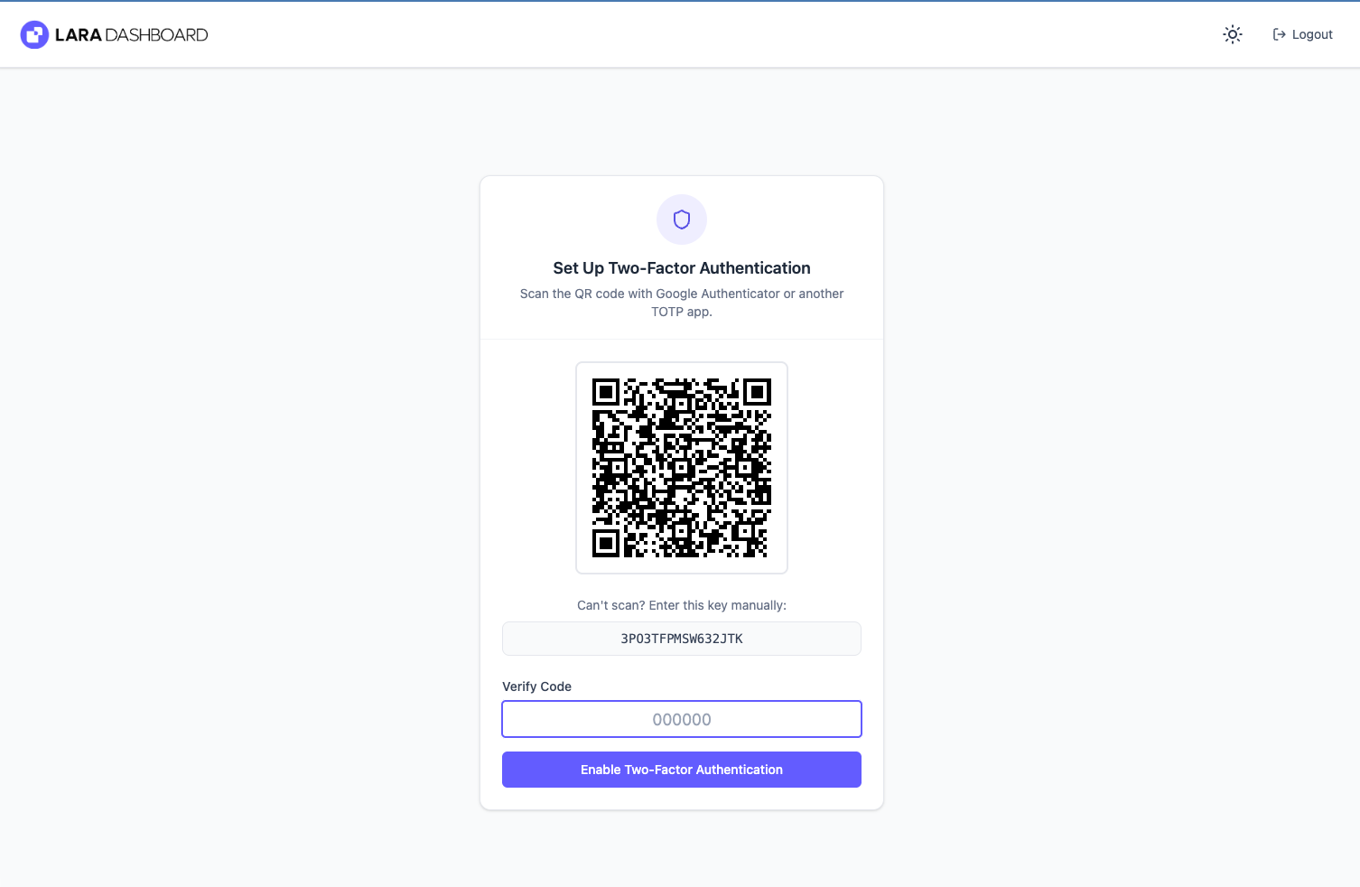This screenshot has width=1360, height=887.
Task: Toggle the light/dark theme sun icon
Action: coord(1233,34)
